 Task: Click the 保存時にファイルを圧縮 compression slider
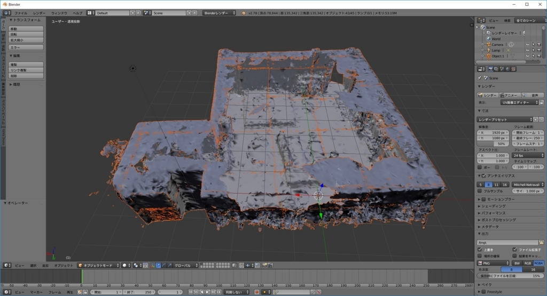coord(511,276)
